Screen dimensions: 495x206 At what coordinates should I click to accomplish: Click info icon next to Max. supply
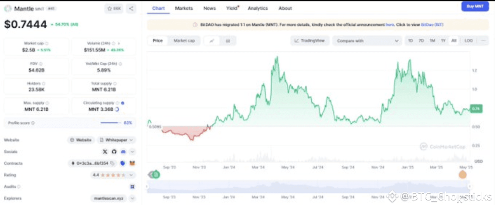[47, 103]
